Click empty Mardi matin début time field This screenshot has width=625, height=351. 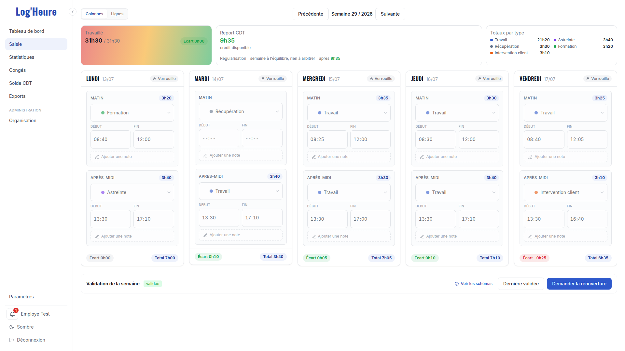(219, 138)
